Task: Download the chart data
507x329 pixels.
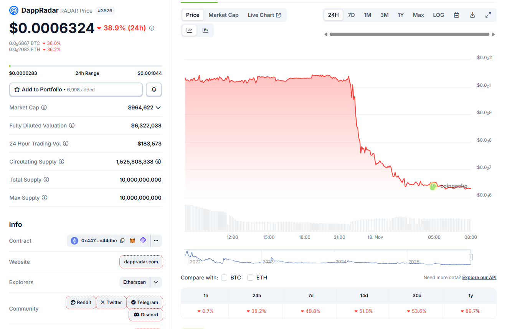Action: (x=472, y=15)
